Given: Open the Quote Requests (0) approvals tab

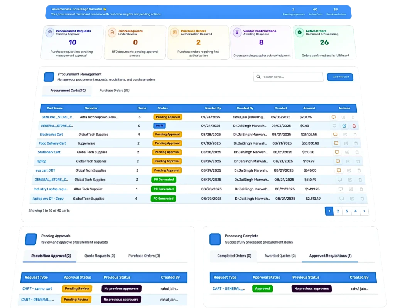Looking at the screenshot, I should click(x=100, y=256).
